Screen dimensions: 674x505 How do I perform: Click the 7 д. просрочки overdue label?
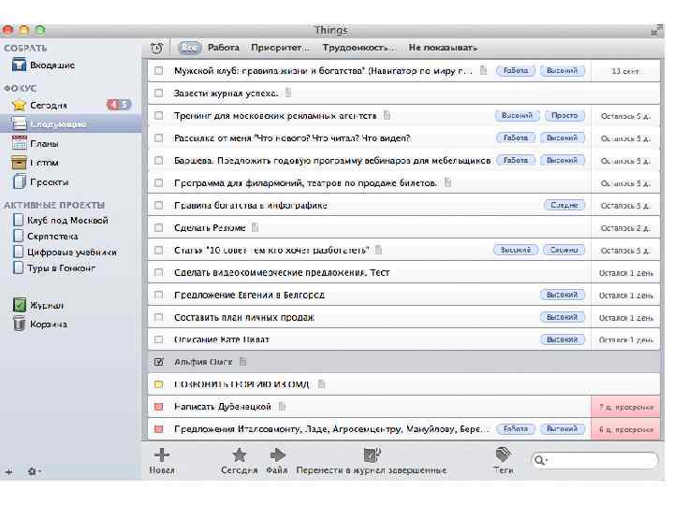[626, 407]
